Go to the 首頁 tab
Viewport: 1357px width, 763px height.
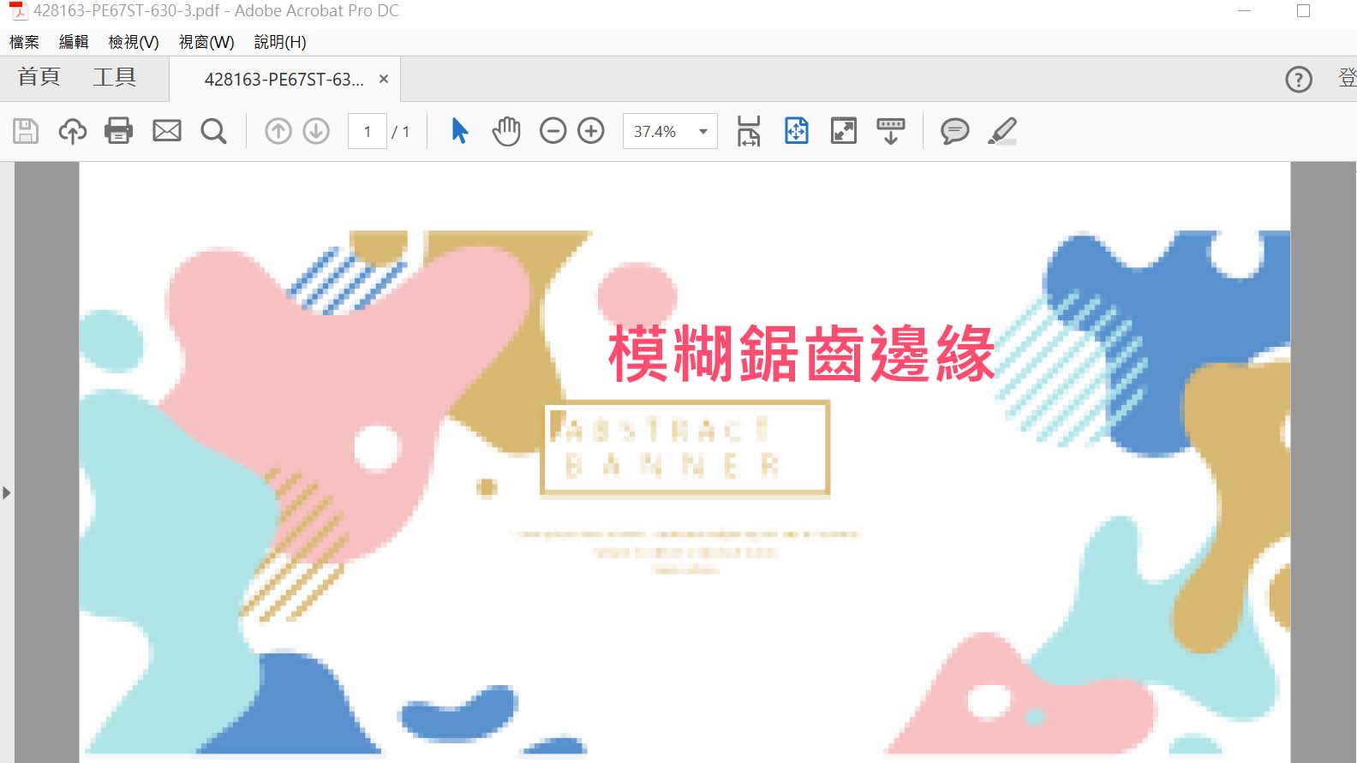tap(39, 78)
